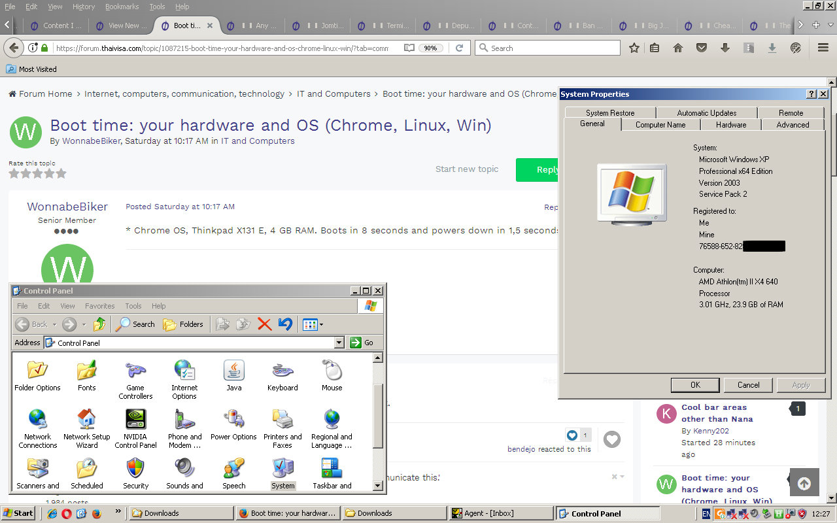Open the Speech icon in Control Panel
837x523 pixels.
tap(234, 473)
